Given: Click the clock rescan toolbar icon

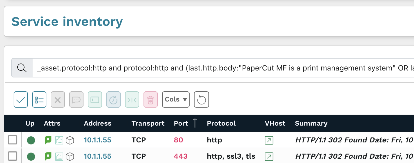Looking at the screenshot, I should click(113, 99).
